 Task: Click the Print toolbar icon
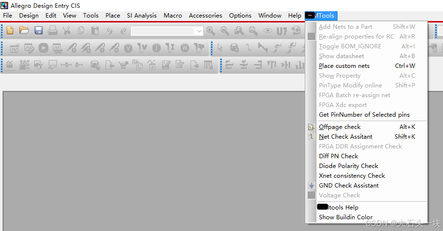[53, 30]
